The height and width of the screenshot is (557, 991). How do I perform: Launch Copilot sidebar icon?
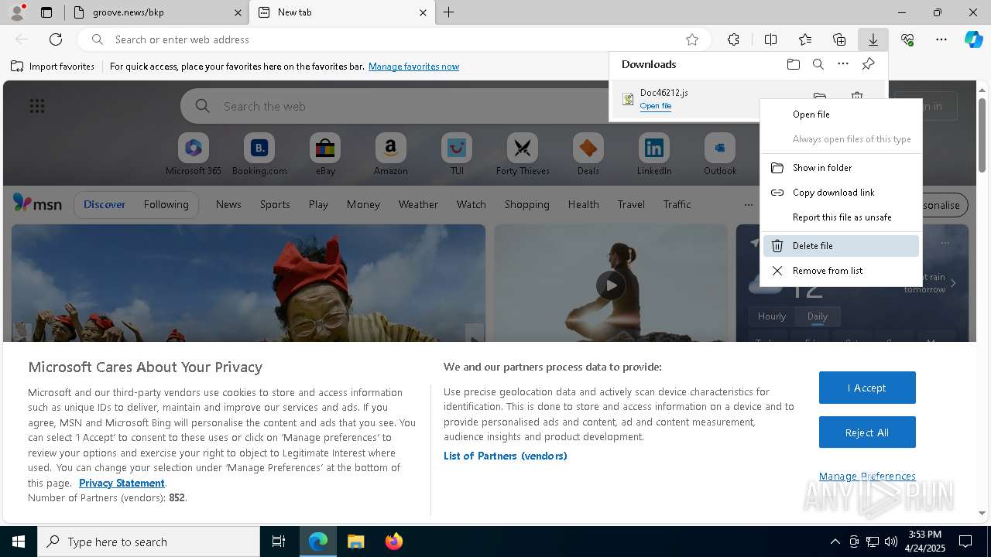point(974,39)
